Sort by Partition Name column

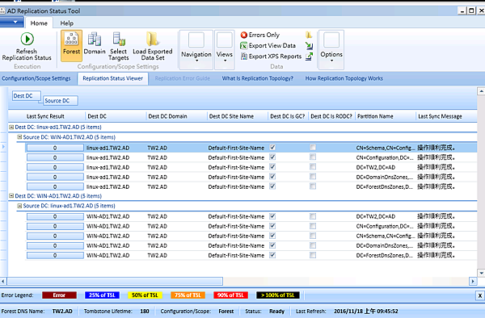[385, 116]
